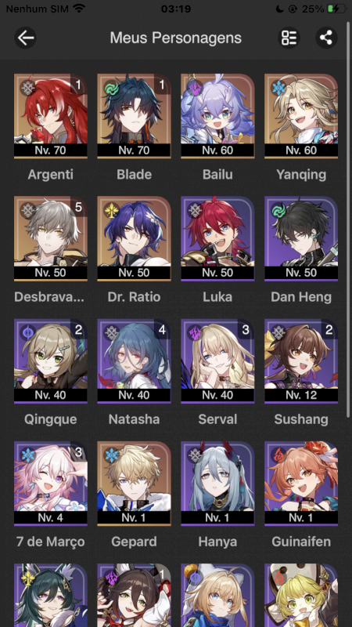
Task: Tap the Desbravador character card
Action: (51, 239)
